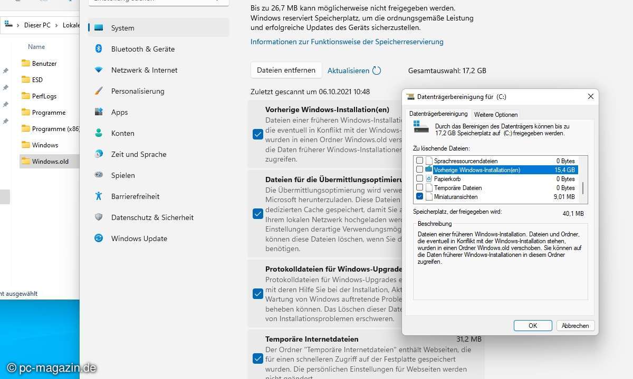The image size is (633, 379).
Task: Open Windows Update in Settings sidebar
Action: click(x=159, y=238)
